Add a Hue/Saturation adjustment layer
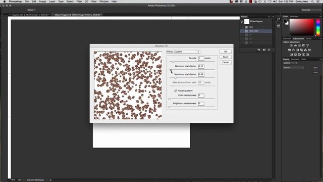This screenshot has width=323, height=182. (x=289, y=50)
